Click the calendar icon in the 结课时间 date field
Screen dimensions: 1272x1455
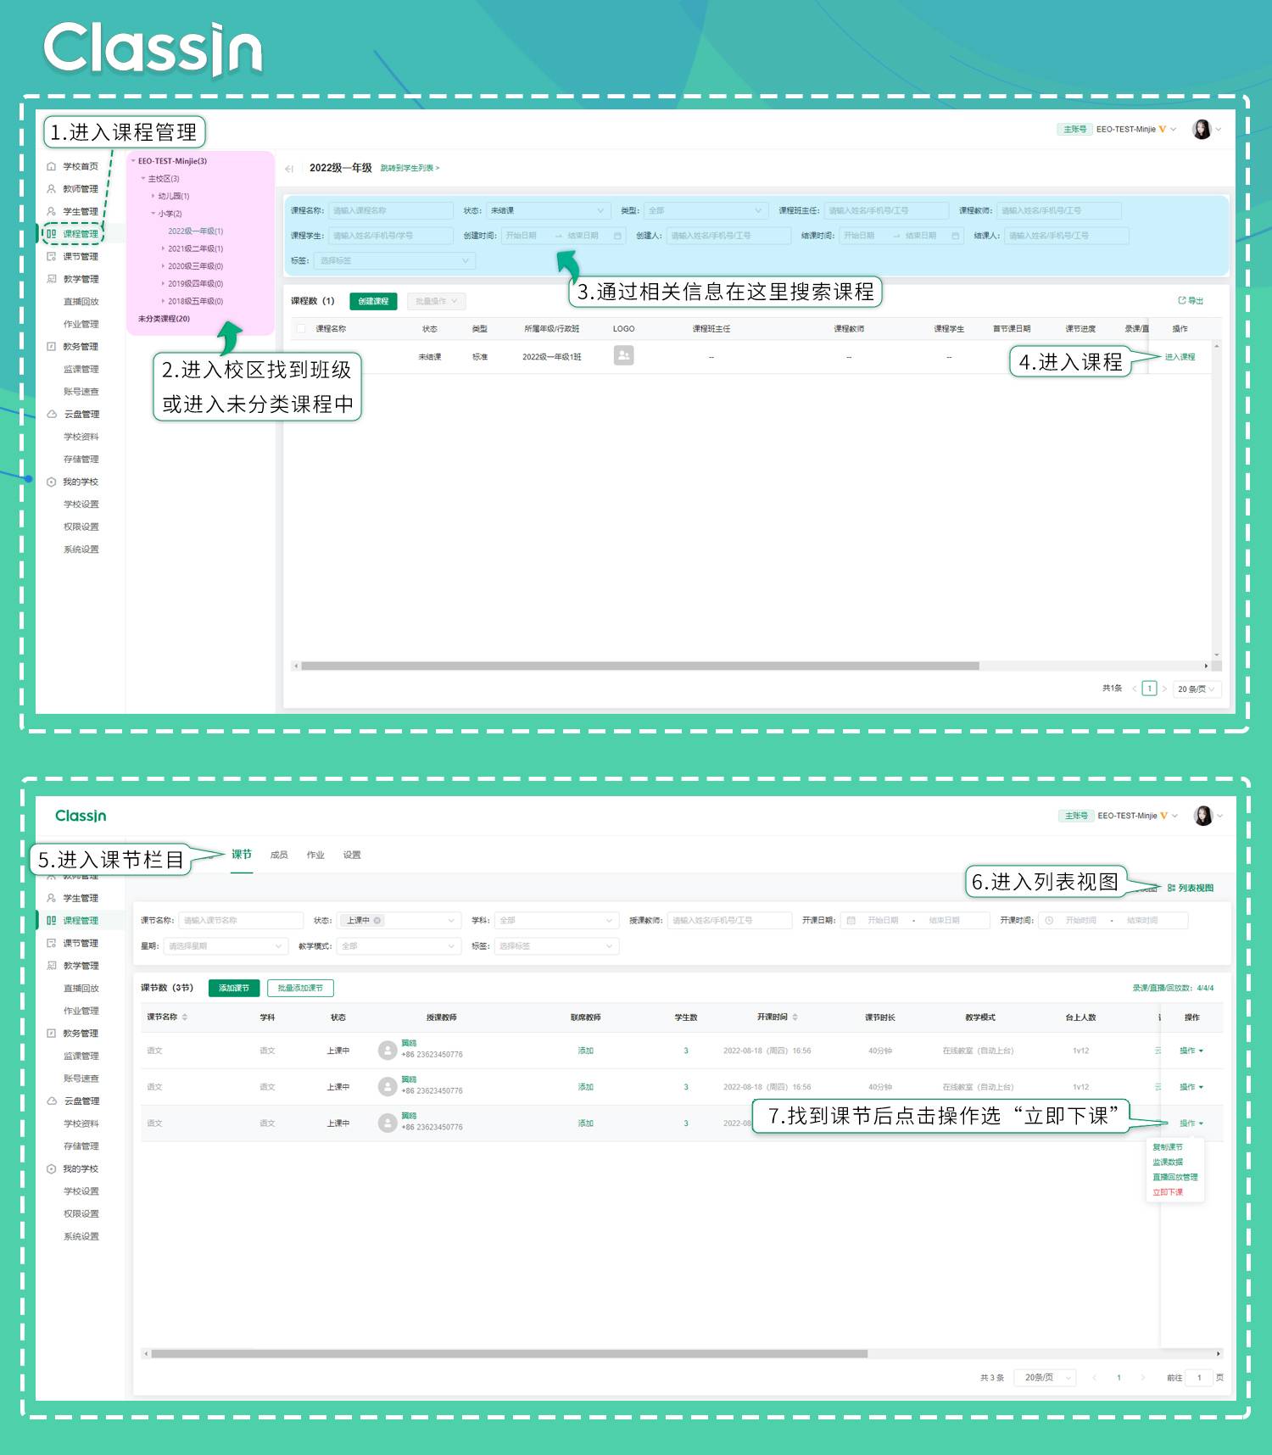[x=956, y=236]
